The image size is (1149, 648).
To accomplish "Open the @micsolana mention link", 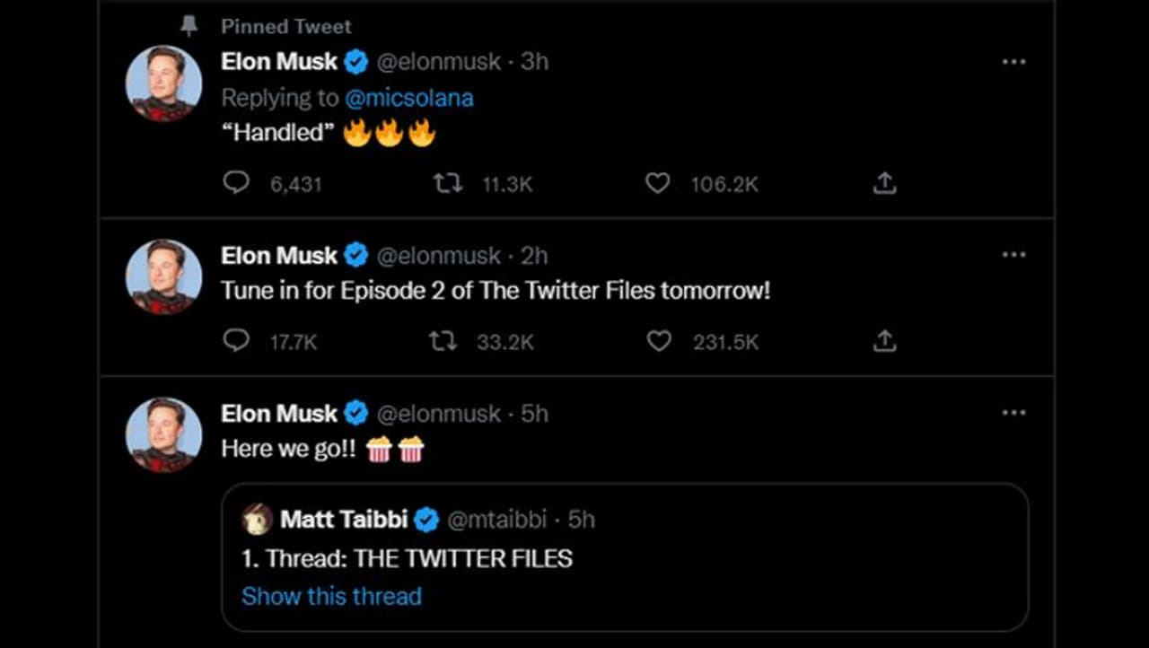I will coord(408,97).
